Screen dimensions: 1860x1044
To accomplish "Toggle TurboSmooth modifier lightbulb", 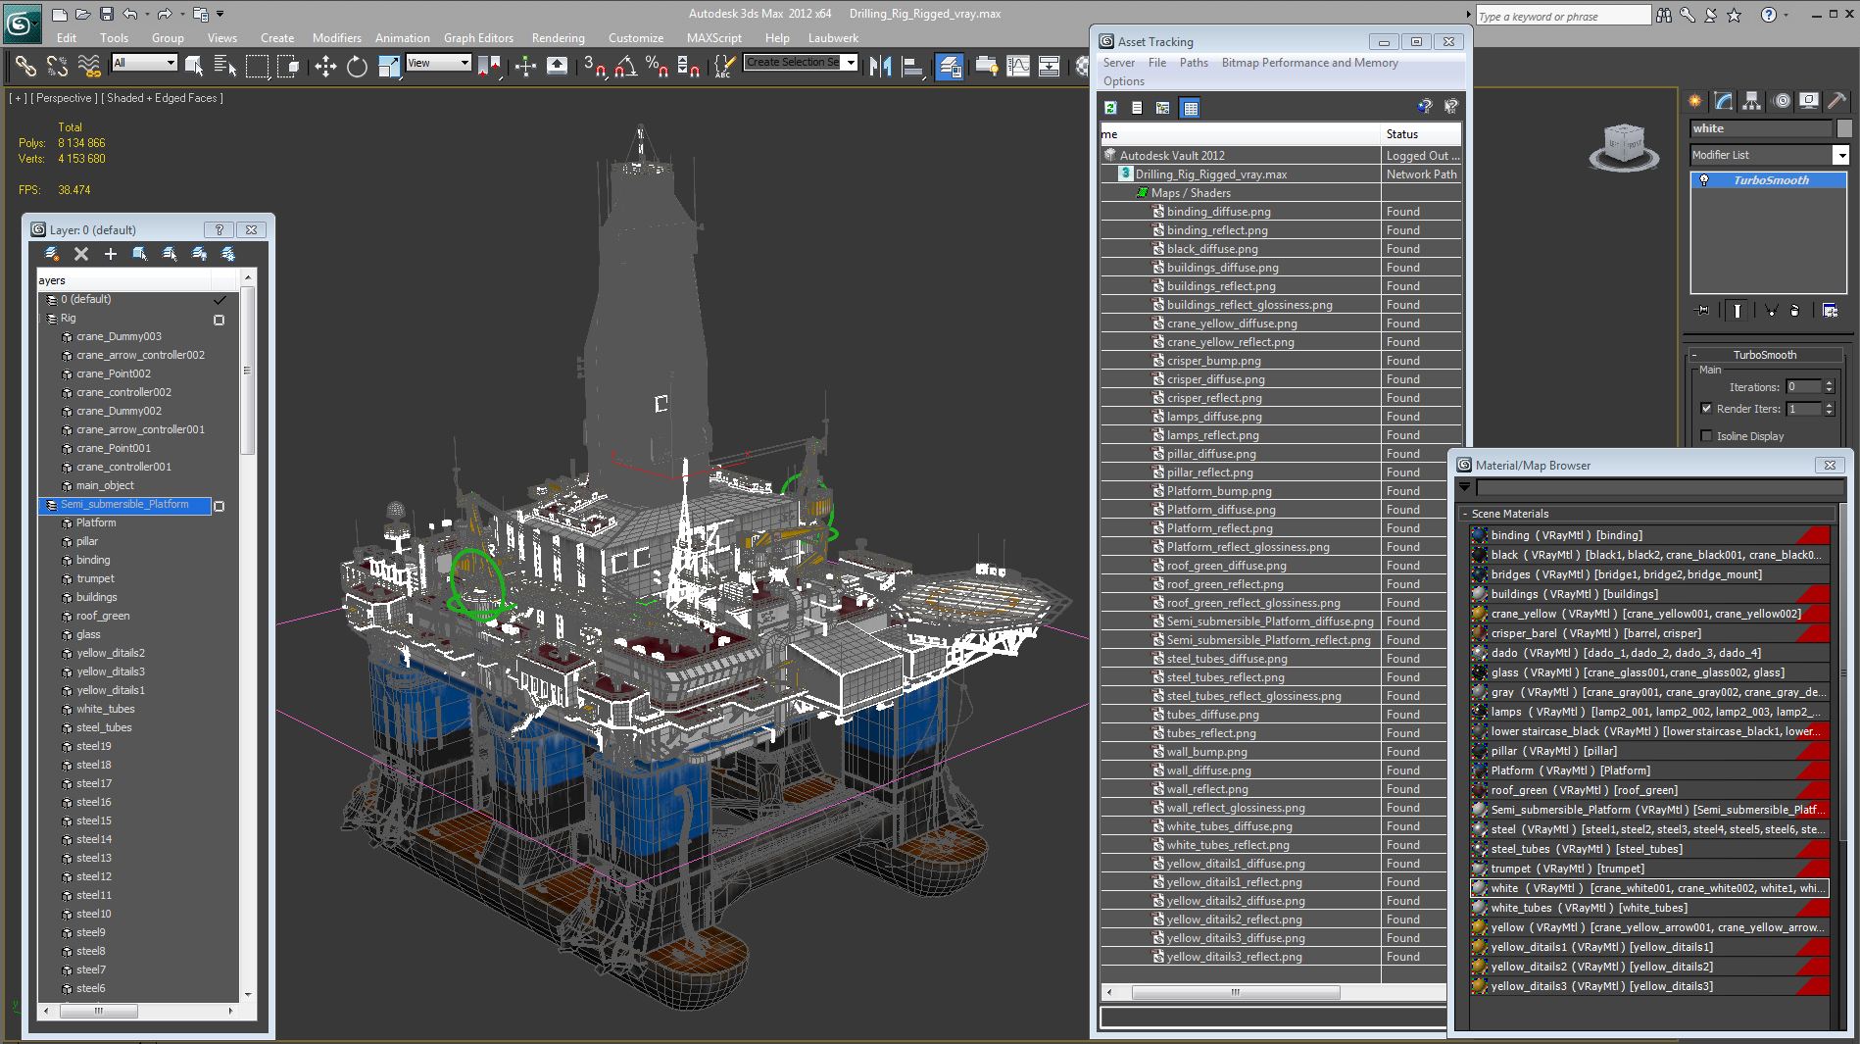I will [x=1704, y=180].
